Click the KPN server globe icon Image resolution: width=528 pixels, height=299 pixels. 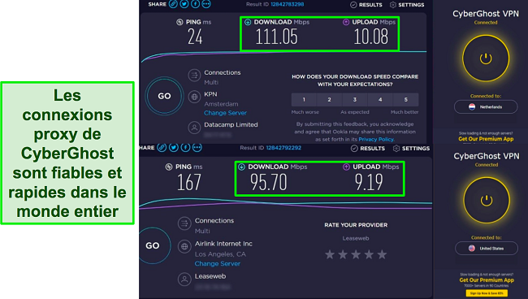coord(194,97)
